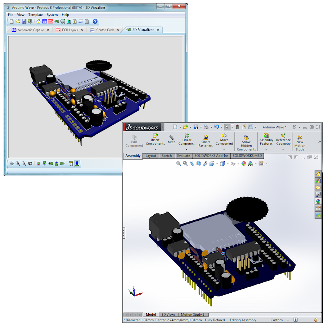Click New Motion Study in SolidWorks
This screenshot has height=324, width=324.
pyautogui.click(x=300, y=143)
